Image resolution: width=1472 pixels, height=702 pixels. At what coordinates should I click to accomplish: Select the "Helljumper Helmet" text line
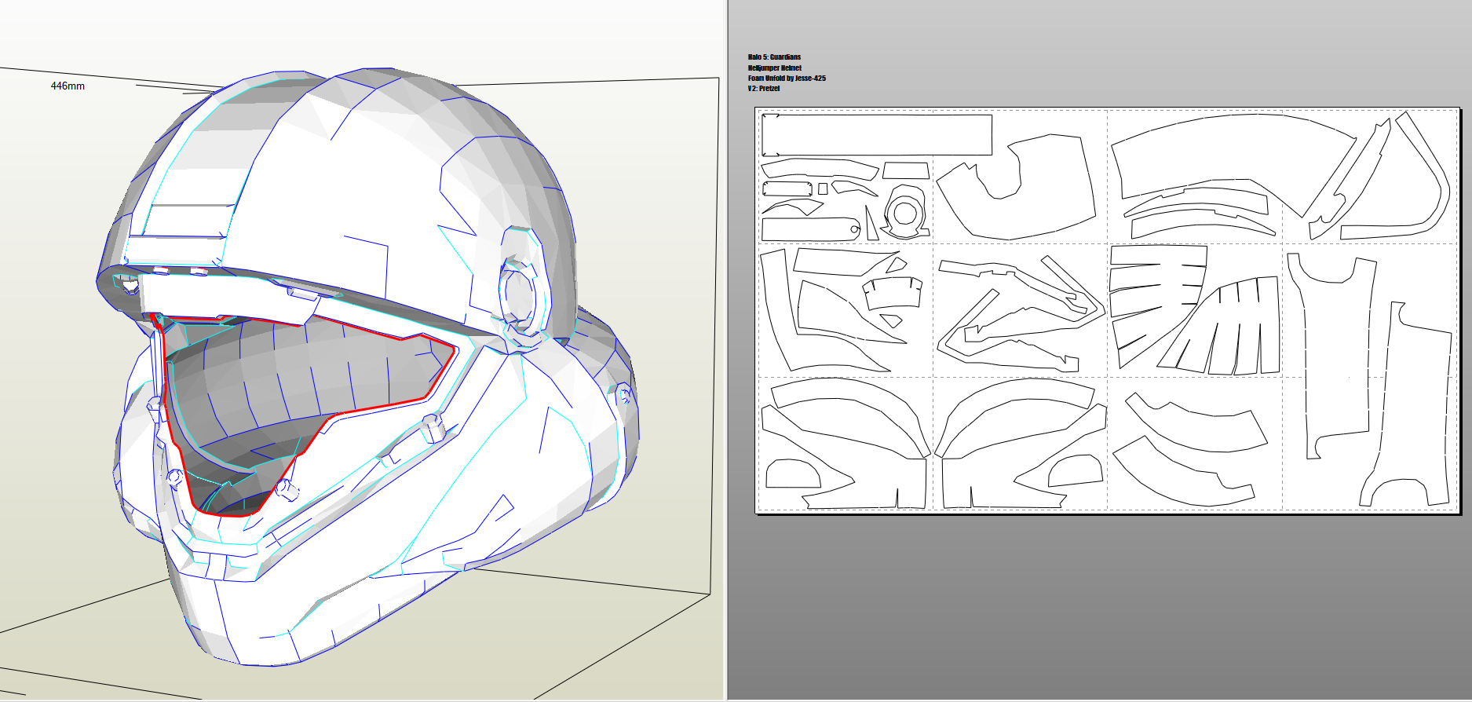pos(775,68)
